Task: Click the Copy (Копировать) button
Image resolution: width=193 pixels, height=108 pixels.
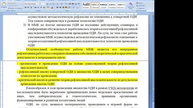Action: tap(13, 6)
